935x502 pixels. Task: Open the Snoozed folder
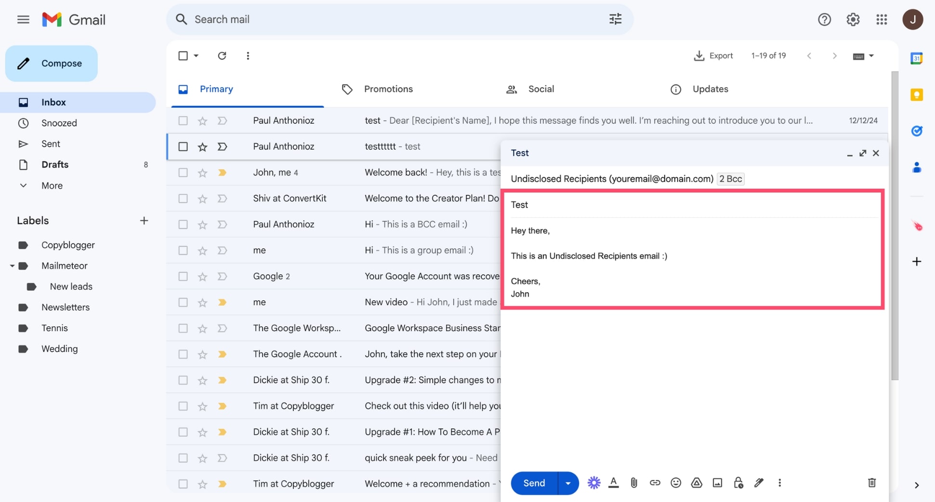(59, 123)
